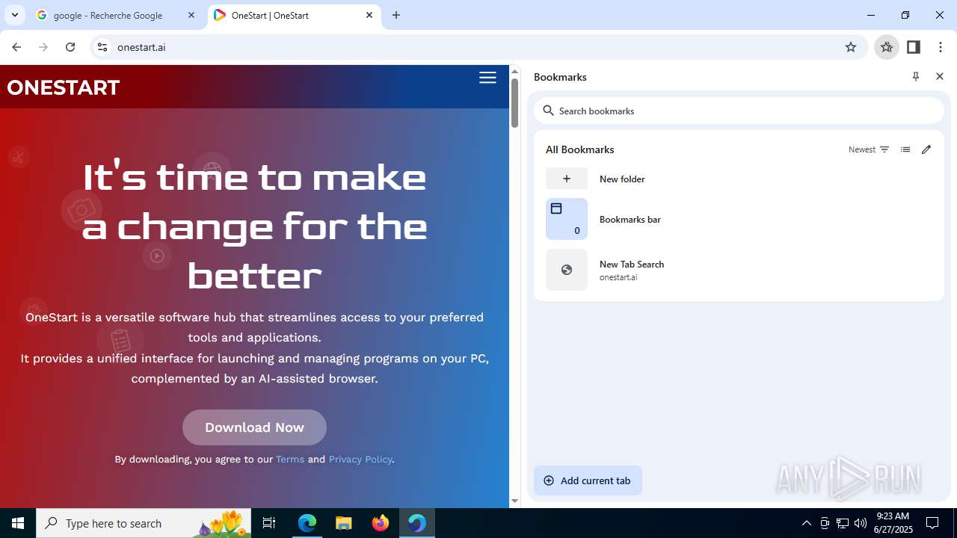This screenshot has height=538, width=957.
Task: View site information icon in address bar
Action: [102, 47]
